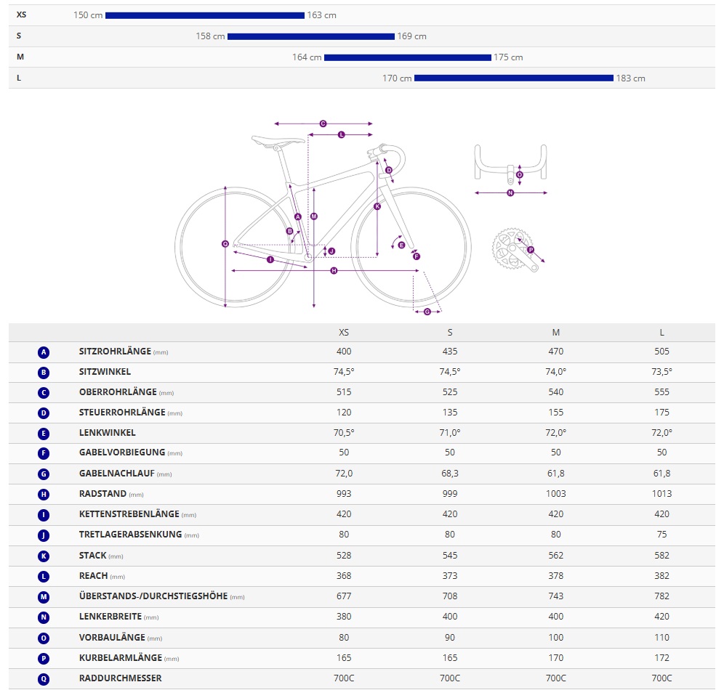
Task: Click the E badge beside Lenkwinkel
Action: pos(44,434)
